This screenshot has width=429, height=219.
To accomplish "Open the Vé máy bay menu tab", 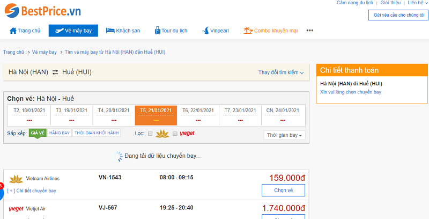I will (73, 31).
